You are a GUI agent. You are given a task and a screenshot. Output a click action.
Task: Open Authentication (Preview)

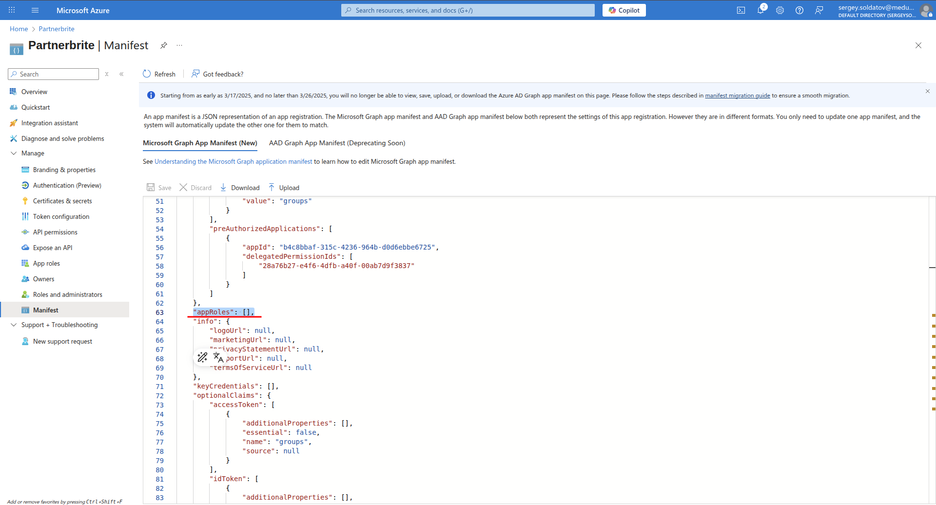(67, 185)
